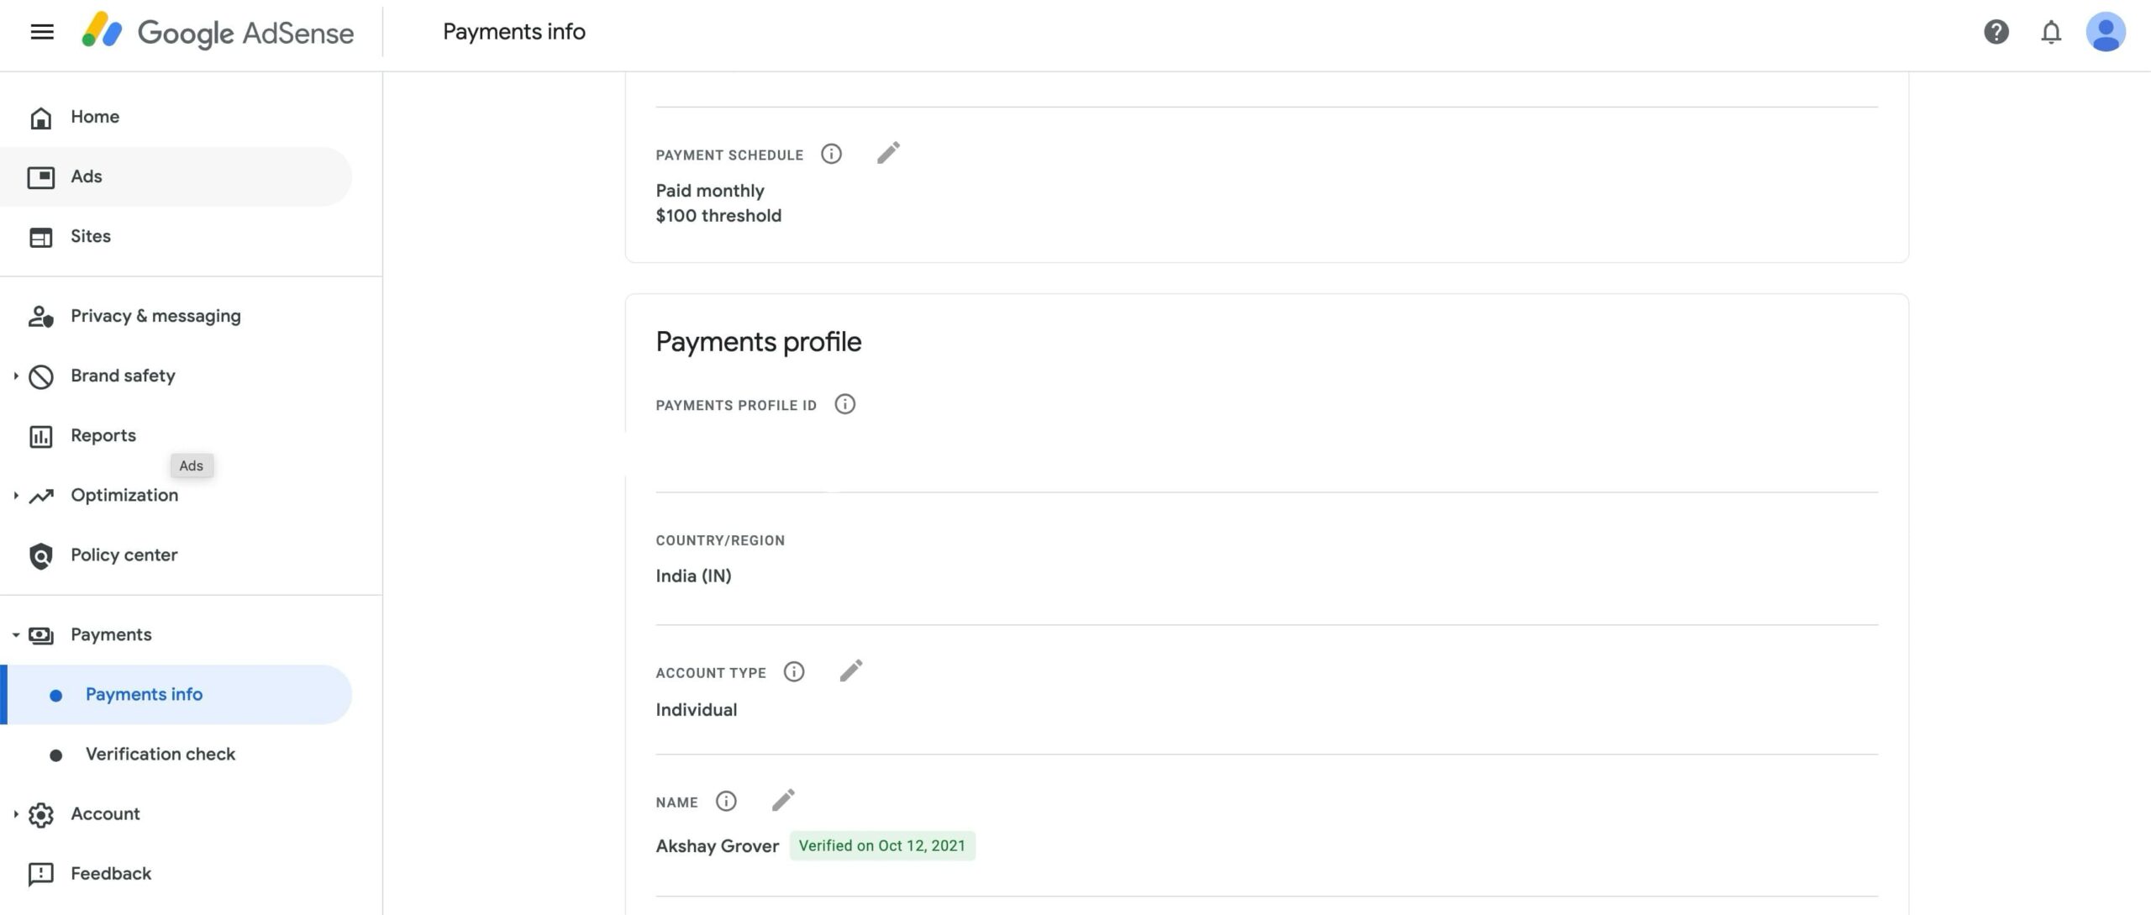Open the user account avatar
This screenshot has width=2151, height=915.
(2106, 32)
